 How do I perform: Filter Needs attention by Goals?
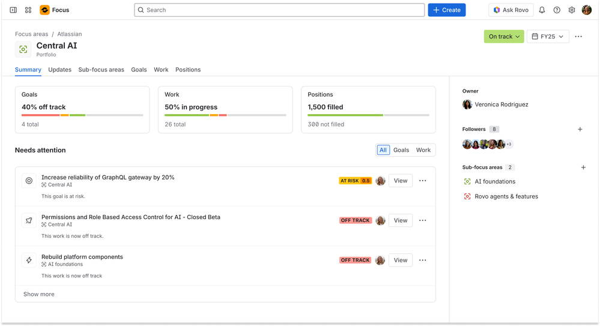[401, 150]
